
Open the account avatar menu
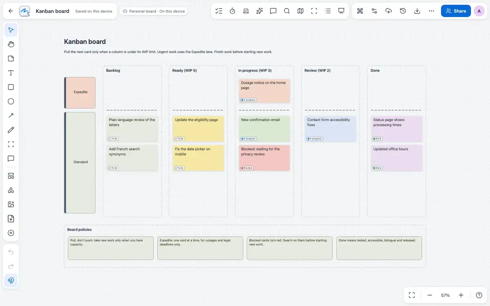479,11
